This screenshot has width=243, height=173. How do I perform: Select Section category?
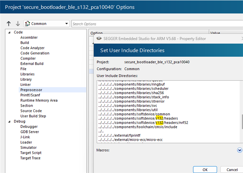(x=27, y=106)
